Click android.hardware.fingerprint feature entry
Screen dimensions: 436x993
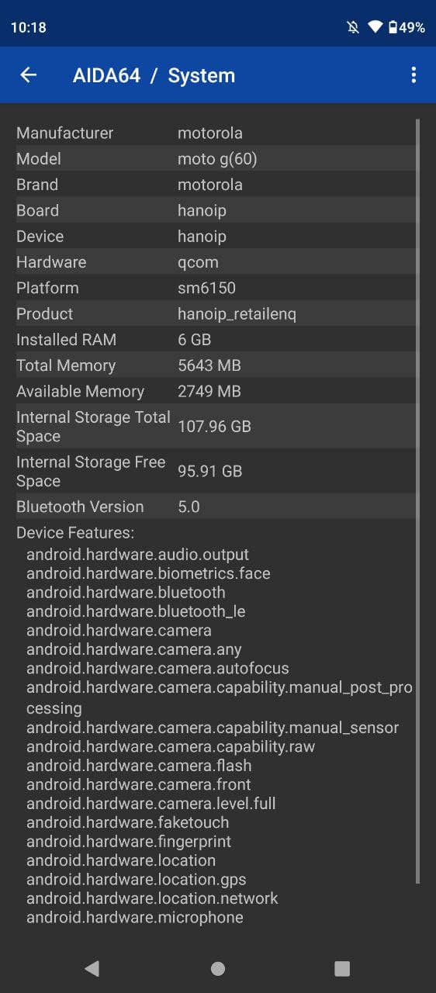[129, 842]
